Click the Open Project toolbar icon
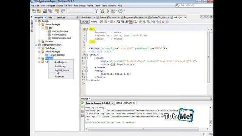242x136 pixels. tap(45, 11)
